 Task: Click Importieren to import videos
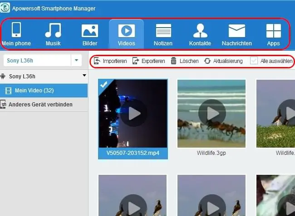coord(110,61)
